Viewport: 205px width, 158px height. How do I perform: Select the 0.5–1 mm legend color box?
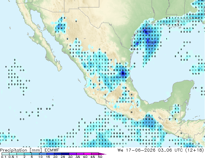click(13, 154)
